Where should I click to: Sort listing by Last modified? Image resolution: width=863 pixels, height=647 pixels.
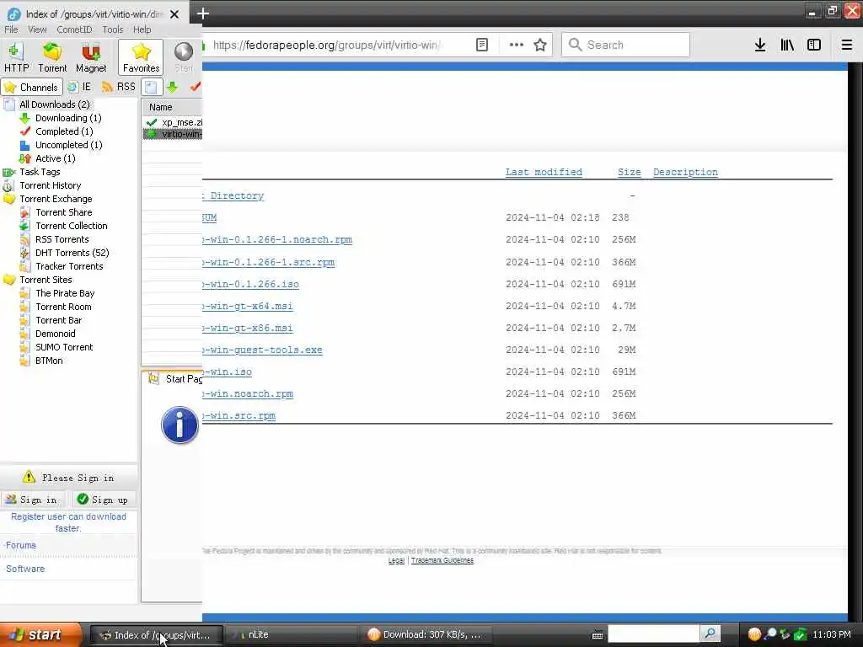pyautogui.click(x=544, y=172)
